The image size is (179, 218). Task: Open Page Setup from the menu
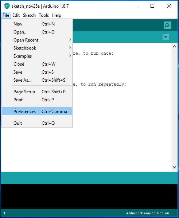pyautogui.click(x=37, y=92)
